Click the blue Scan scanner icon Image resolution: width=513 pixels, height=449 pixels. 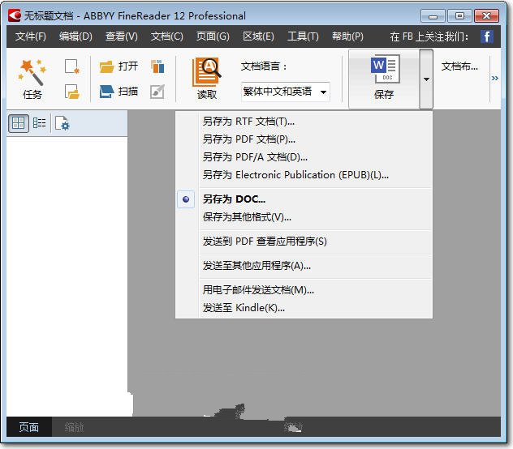[106, 92]
